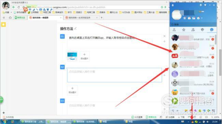The height and width of the screenshot is (124, 222).
Task: Switch to QQ groups tab
Action: click(x=193, y=30)
